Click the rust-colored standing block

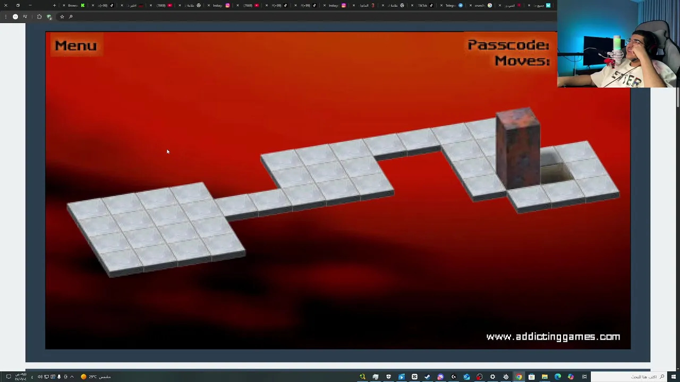518,149
